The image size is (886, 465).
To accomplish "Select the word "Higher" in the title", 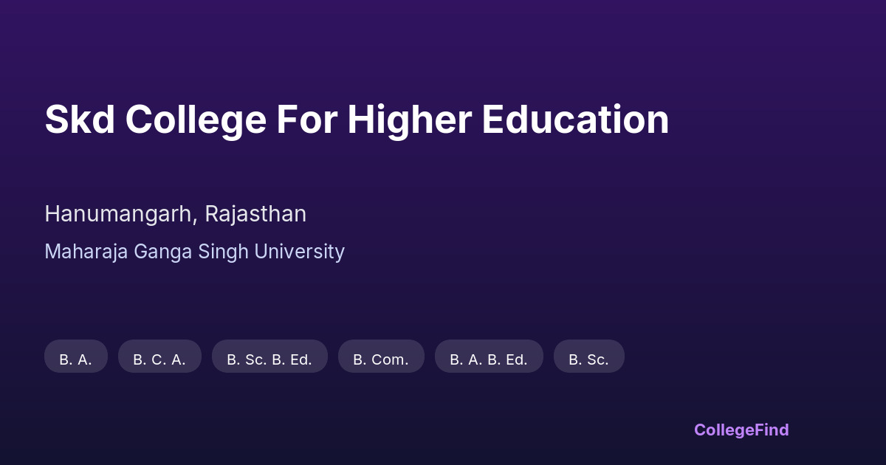I will [409, 120].
